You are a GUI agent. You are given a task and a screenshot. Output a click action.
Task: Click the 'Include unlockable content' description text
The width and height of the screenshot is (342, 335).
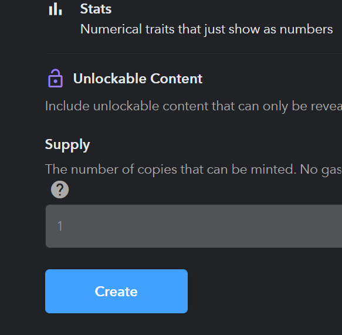(x=194, y=106)
